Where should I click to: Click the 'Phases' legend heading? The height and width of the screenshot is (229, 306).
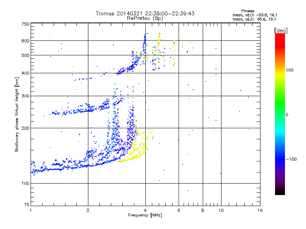click(247, 11)
